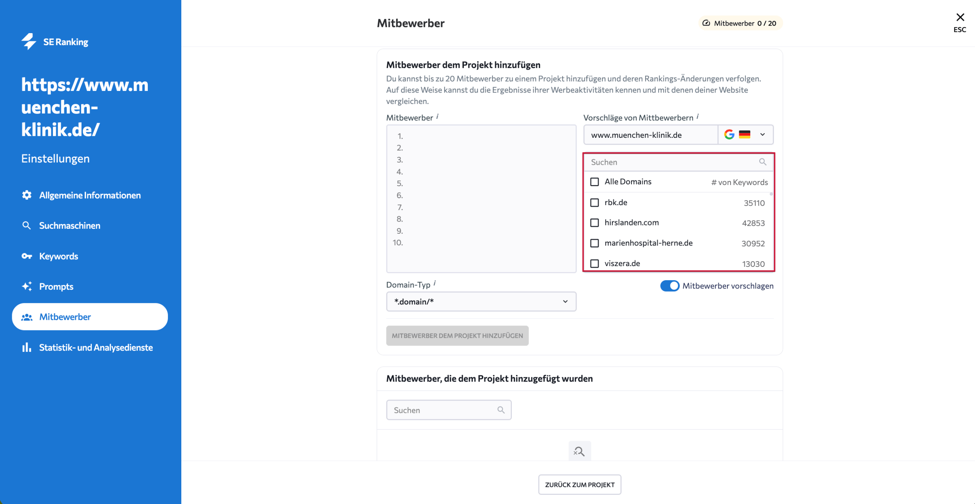Open the Keywords settings section
The width and height of the screenshot is (975, 504).
click(59, 256)
